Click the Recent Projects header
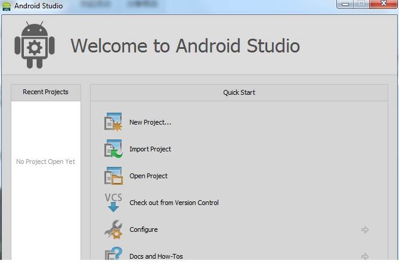 [46, 92]
